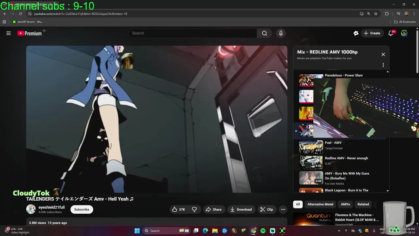Open the more actions ellipsis under video
The height and width of the screenshot is (236, 419).
[x=283, y=209]
